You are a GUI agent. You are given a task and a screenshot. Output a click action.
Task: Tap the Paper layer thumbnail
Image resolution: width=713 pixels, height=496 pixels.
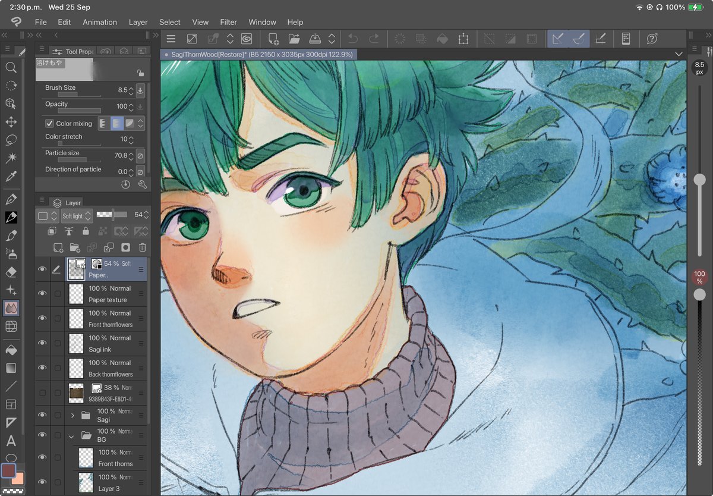(x=76, y=269)
